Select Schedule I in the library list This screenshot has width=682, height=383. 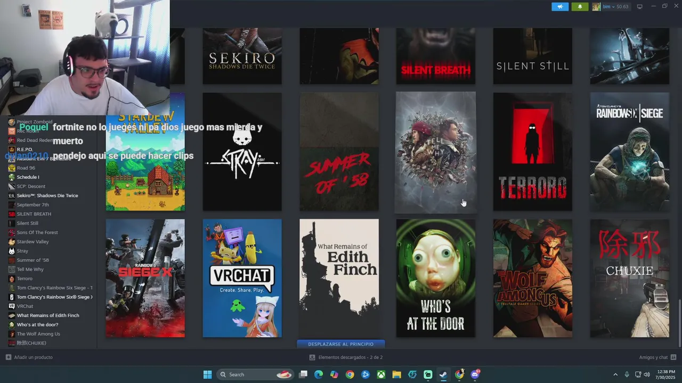28,177
